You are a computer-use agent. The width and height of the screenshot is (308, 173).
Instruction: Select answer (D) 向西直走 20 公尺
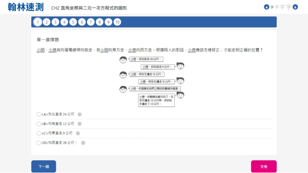click(39, 143)
